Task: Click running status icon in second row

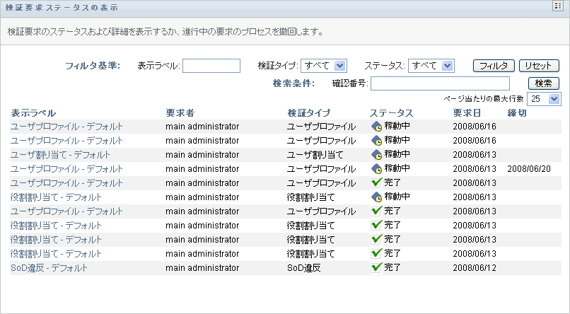Action: click(x=376, y=141)
